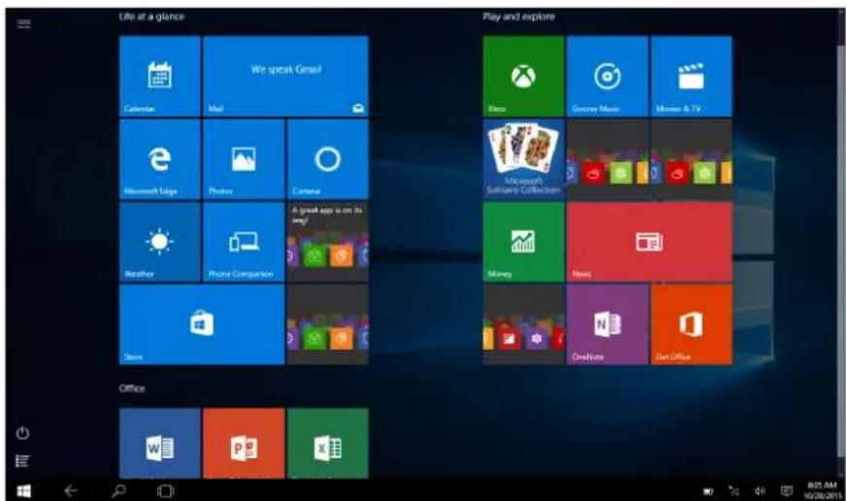Click the Windows Start button on taskbar
847x501 pixels.
point(22,490)
